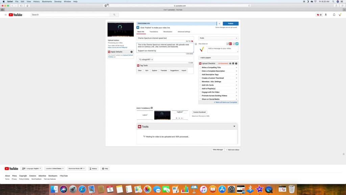Open Safari Develop menu
The height and width of the screenshot is (195, 346).
tap(58, 2)
